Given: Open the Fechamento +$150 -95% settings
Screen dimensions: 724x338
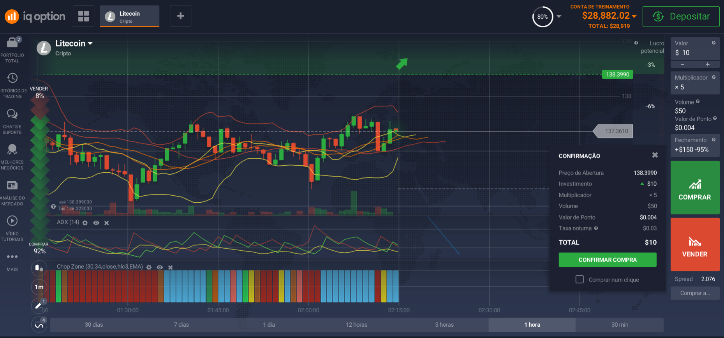Looking at the screenshot, I should click(695, 145).
